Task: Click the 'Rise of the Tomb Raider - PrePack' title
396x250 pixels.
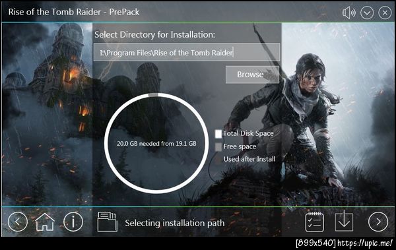Action: (74, 12)
